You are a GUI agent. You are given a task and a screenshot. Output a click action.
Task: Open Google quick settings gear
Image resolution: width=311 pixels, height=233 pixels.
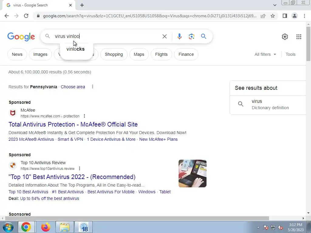285,37
